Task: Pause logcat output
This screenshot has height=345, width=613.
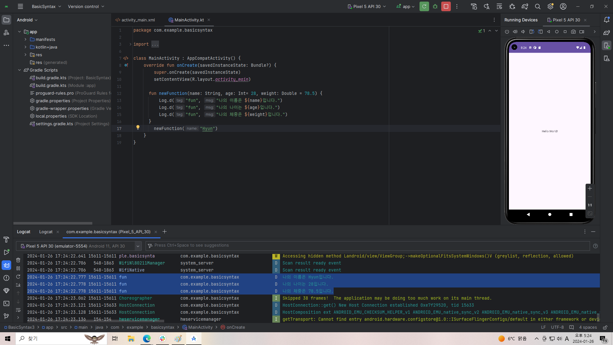Action: click(18, 268)
